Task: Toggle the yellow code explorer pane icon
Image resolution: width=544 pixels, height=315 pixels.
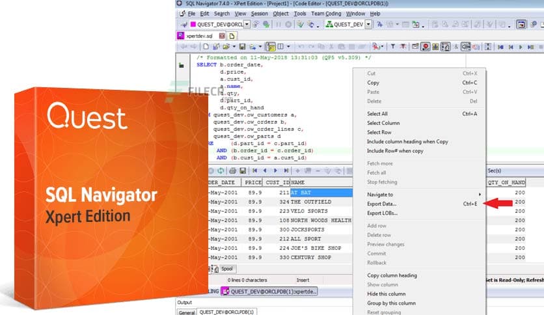Action: [271, 46]
